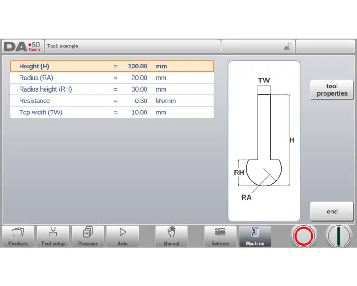Click the tool profile drawing preview
Viewport: 357px width, 286px height.
[x=264, y=141]
